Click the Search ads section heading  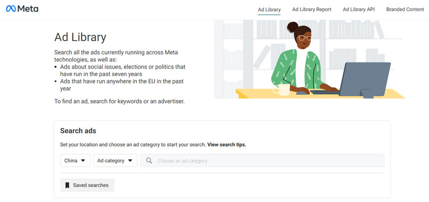[78, 131]
